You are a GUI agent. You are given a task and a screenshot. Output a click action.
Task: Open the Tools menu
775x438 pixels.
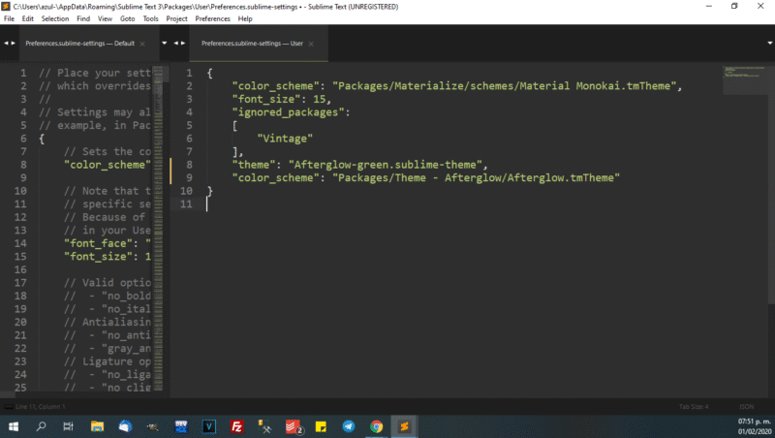[x=150, y=18]
